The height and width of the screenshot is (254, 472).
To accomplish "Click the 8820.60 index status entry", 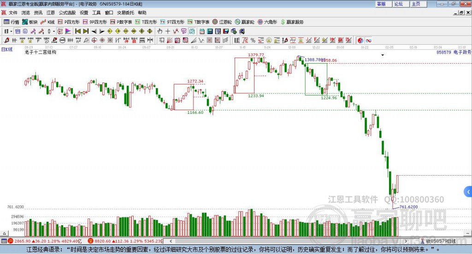I will (x=125, y=241).
